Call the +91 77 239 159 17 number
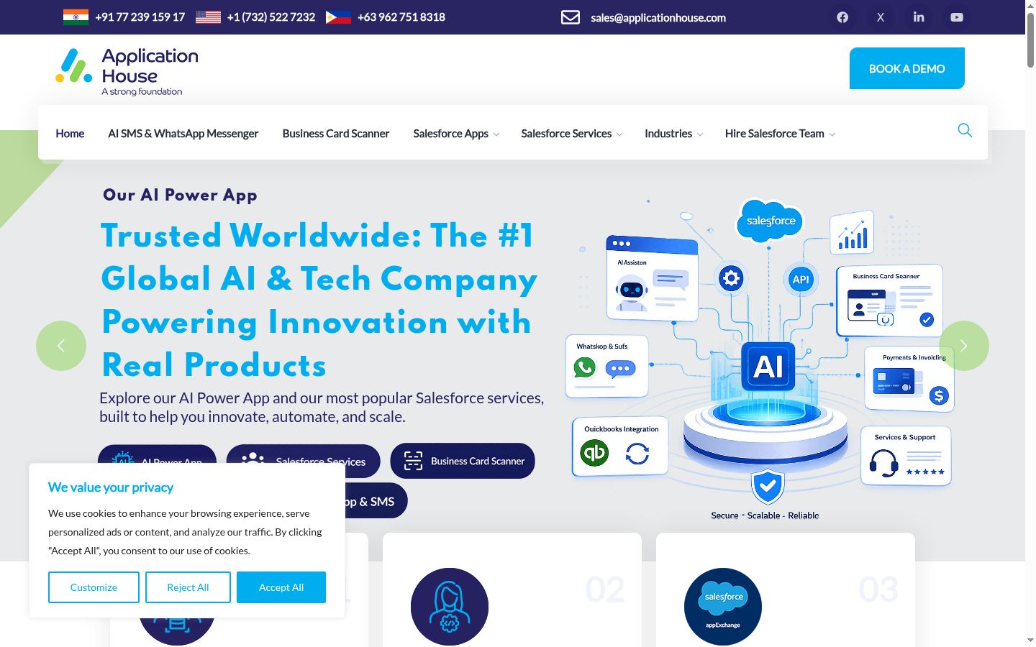This screenshot has width=1036, height=647. pos(140,17)
